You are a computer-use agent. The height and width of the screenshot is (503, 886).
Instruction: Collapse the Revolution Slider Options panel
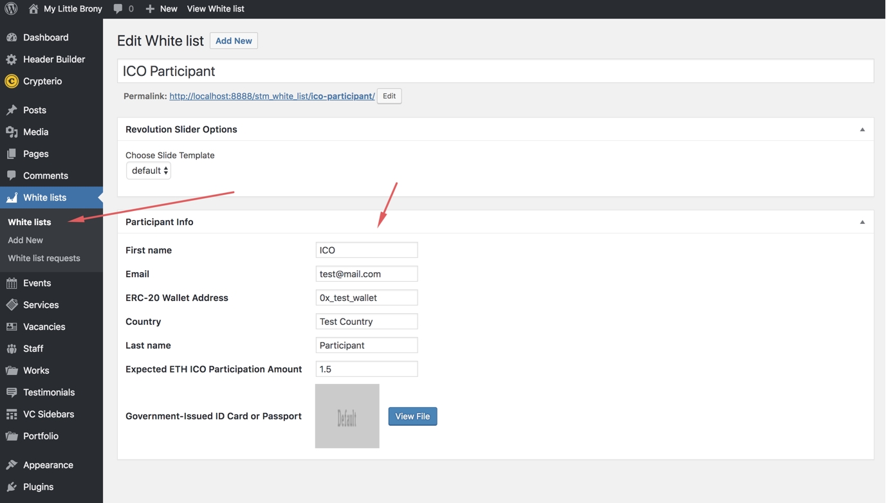coord(862,129)
